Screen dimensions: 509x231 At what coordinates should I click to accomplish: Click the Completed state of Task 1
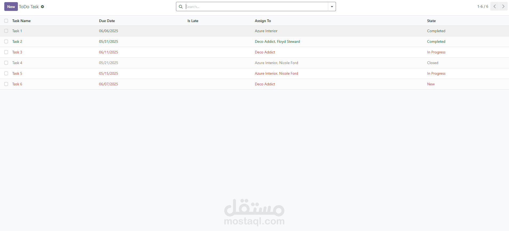pyautogui.click(x=436, y=31)
